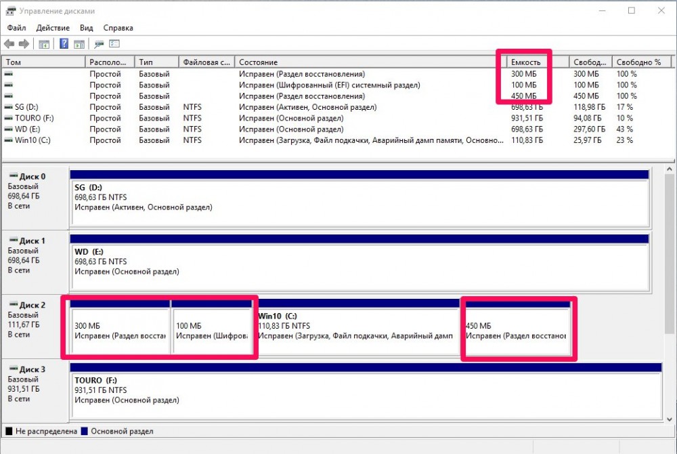Click the blue Основной раздел legend swatch
This screenshot has height=454, width=677.
[x=84, y=431]
